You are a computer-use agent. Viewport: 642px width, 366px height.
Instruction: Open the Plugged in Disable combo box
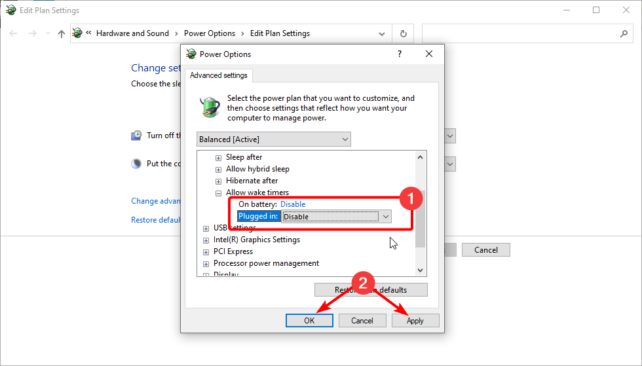337,216
